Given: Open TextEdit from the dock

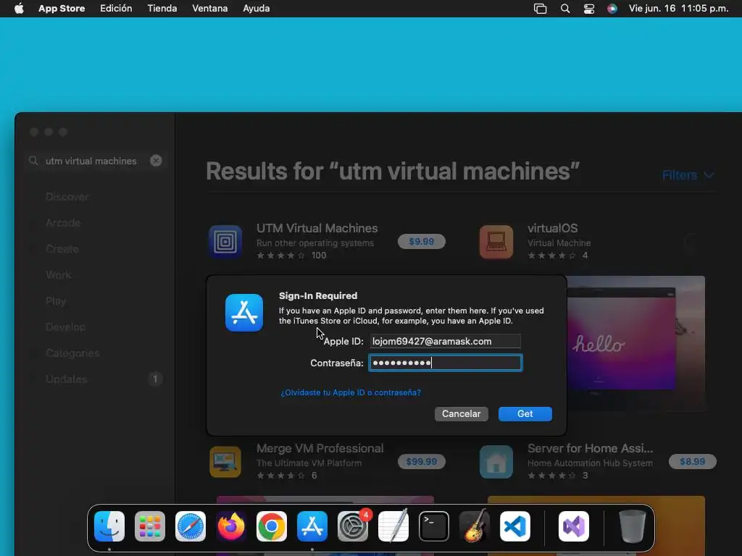Looking at the screenshot, I should [x=393, y=526].
